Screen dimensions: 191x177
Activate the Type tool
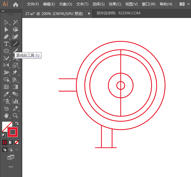point(6,44)
